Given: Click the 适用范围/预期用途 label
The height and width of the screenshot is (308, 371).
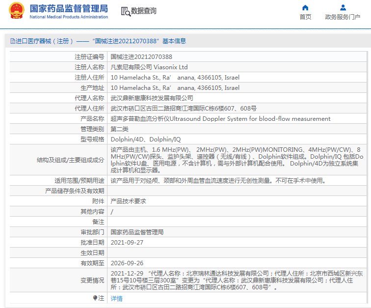Looking at the screenshot, I should (79, 181).
